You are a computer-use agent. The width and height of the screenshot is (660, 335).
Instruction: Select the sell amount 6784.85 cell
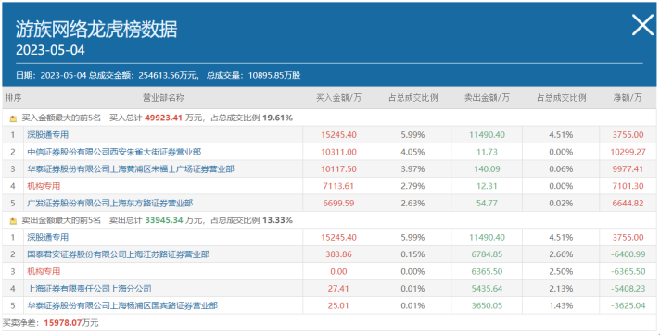[487, 254]
